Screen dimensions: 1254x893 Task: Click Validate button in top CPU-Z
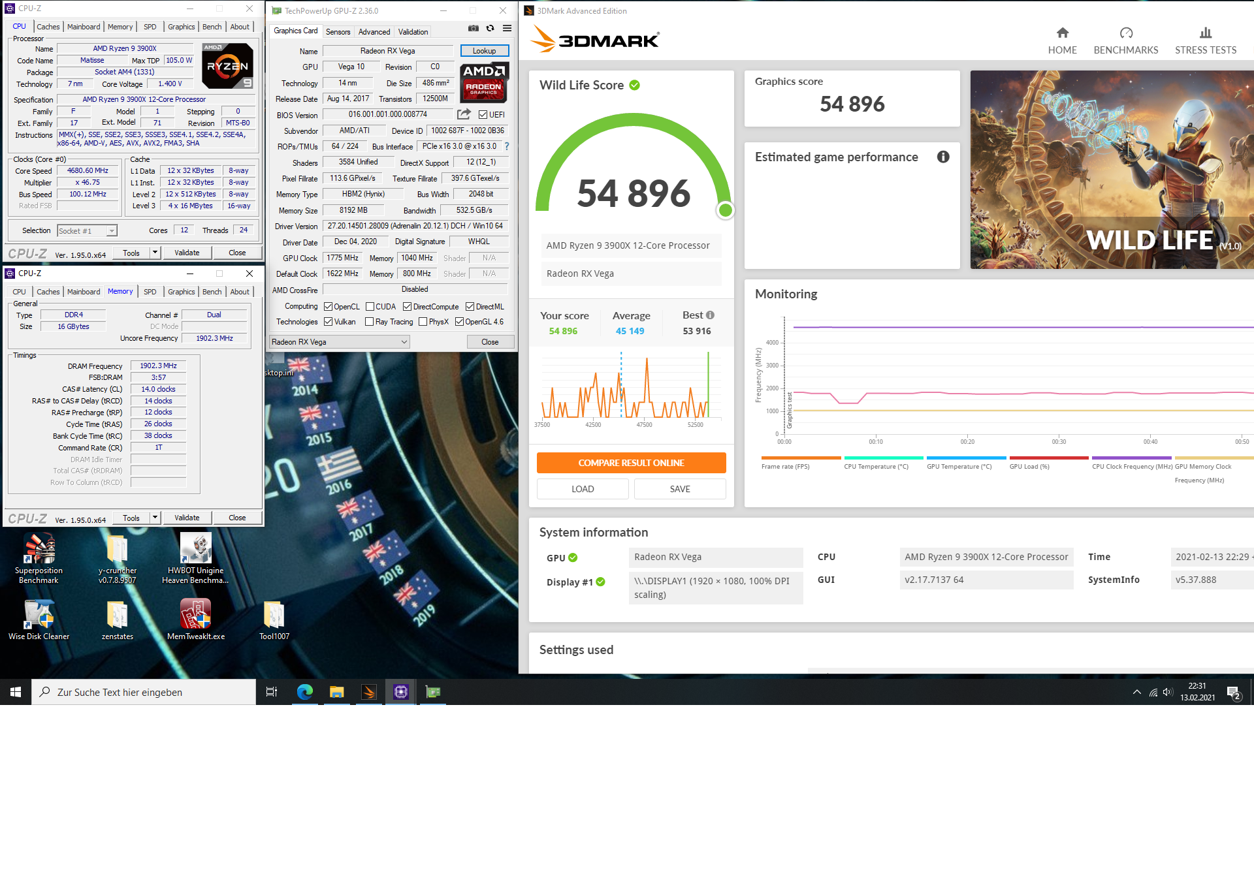click(187, 253)
